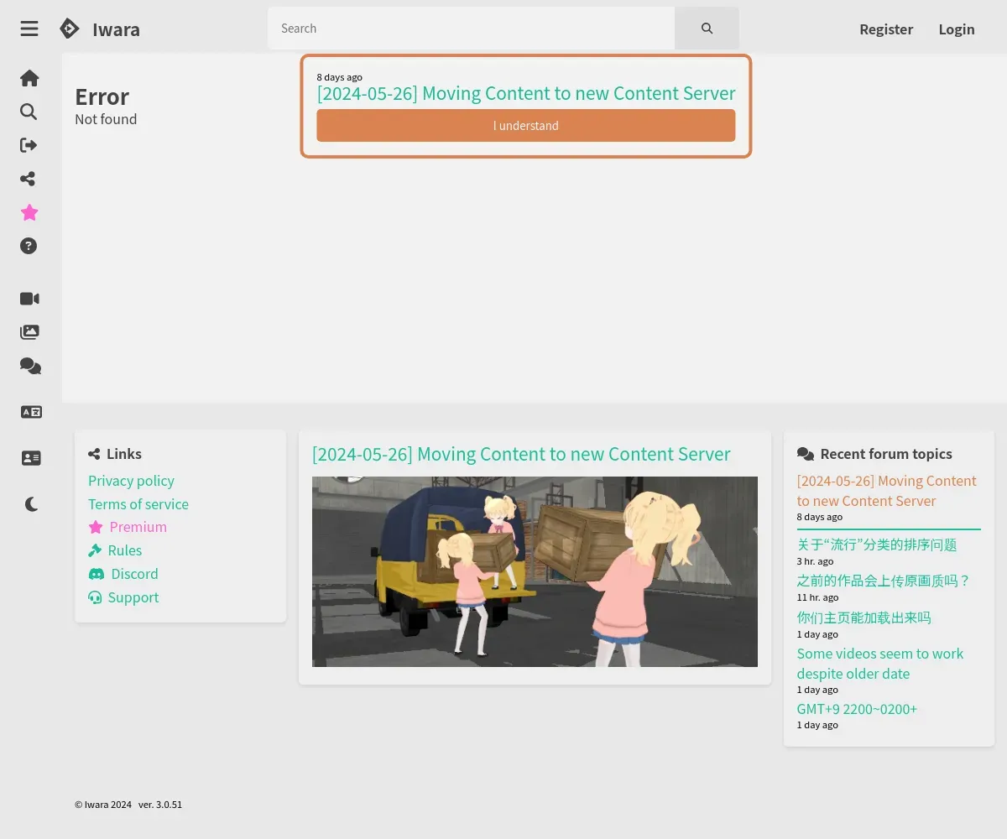The height and width of the screenshot is (839, 1007).
Task: Click the Recent forum topics heading
Action: 886,454
